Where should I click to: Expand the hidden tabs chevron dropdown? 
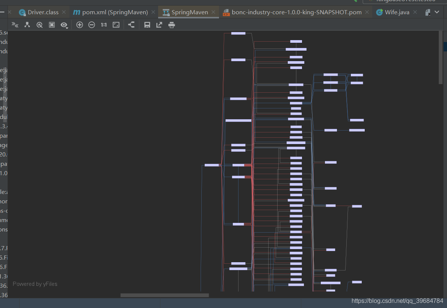point(436,12)
